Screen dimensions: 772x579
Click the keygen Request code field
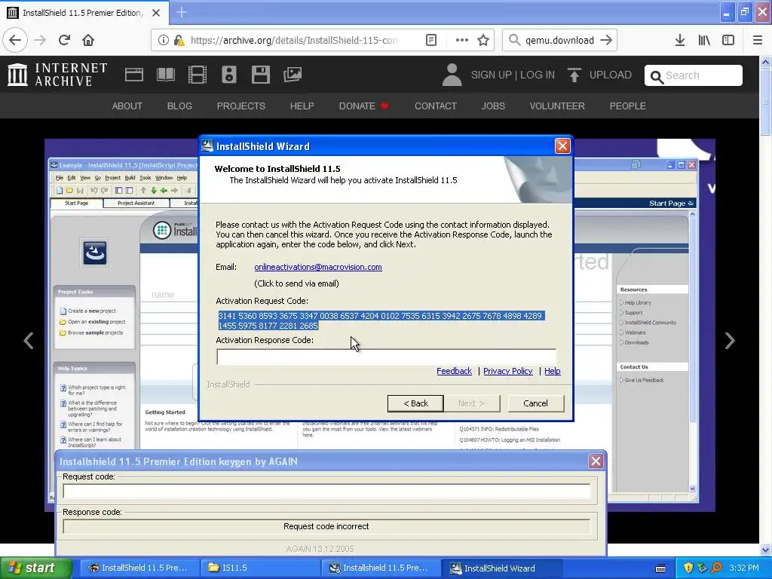pyautogui.click(x=326, y=491)
